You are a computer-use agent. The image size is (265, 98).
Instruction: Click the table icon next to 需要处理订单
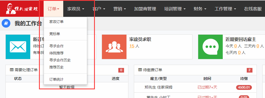pyautogui.click(x=12, y=70)
